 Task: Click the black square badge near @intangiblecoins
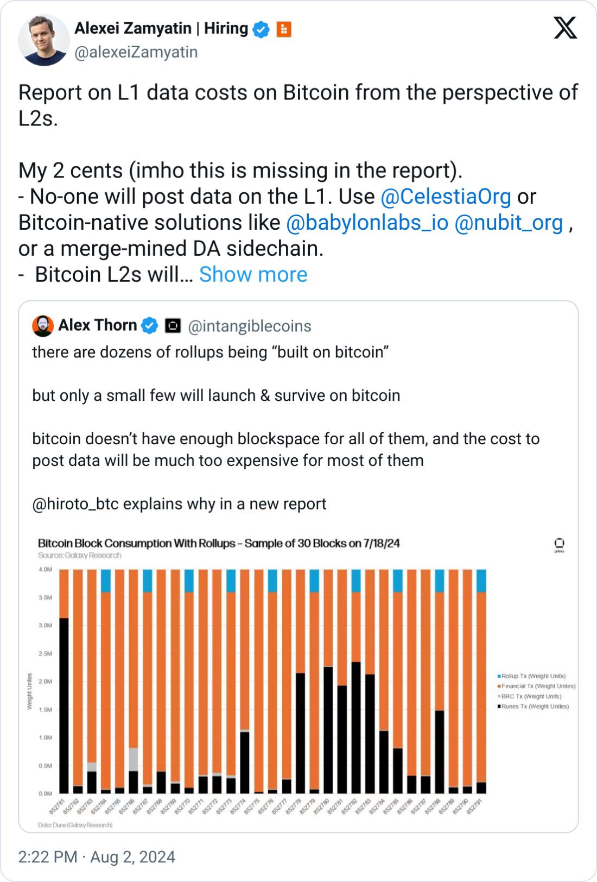point(173,326)
